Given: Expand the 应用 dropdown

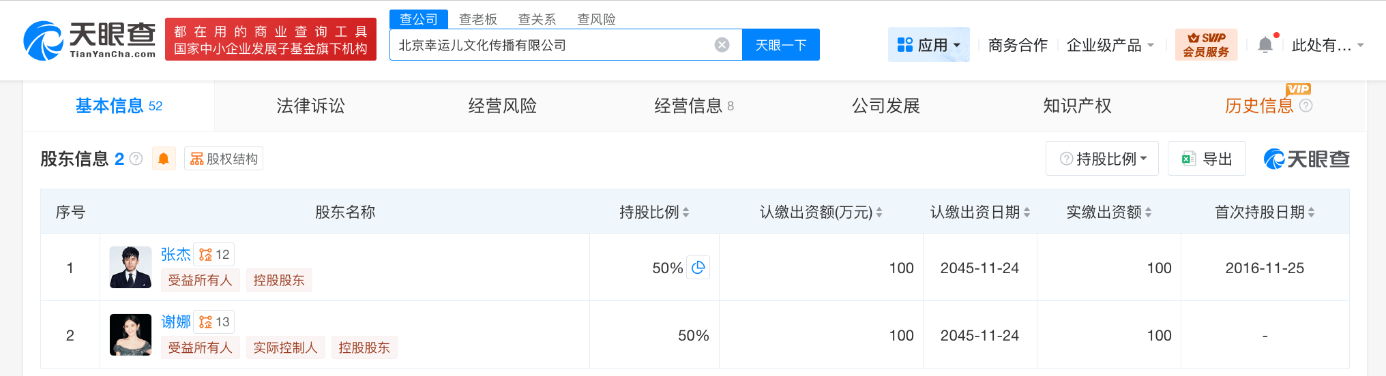Looking at the screenshot, I should click(x=928, y=45).
